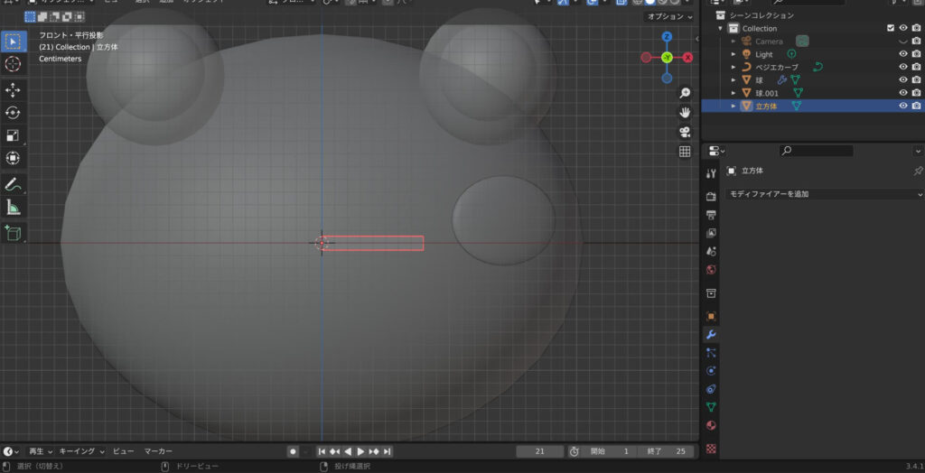925x473 pixels.
Task: Uncheck the Collection exclude checkbox
Action: point(891,29)
